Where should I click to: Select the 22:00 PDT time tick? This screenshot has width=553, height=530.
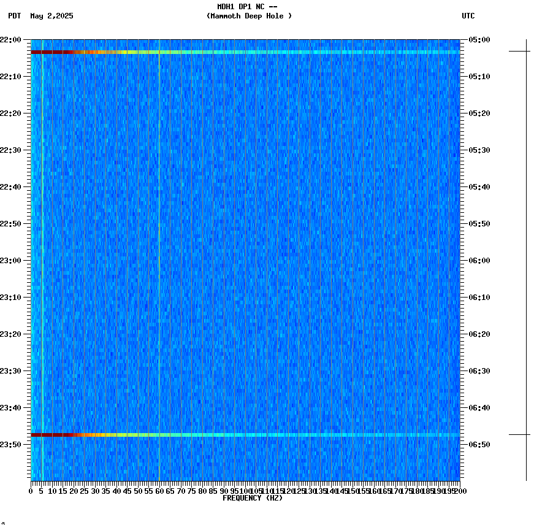point(12,38)
